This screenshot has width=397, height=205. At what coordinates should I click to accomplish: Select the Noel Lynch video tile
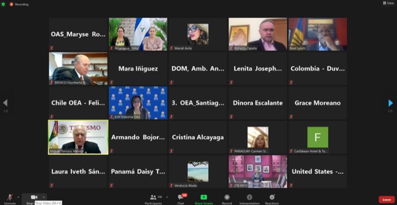point(318,34)
